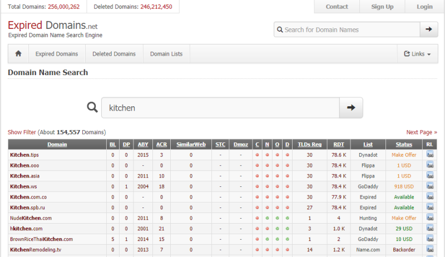The height and width of the screenshot is (257, 445).
Task: Open the Domain Lists tab
Action: 166,53
